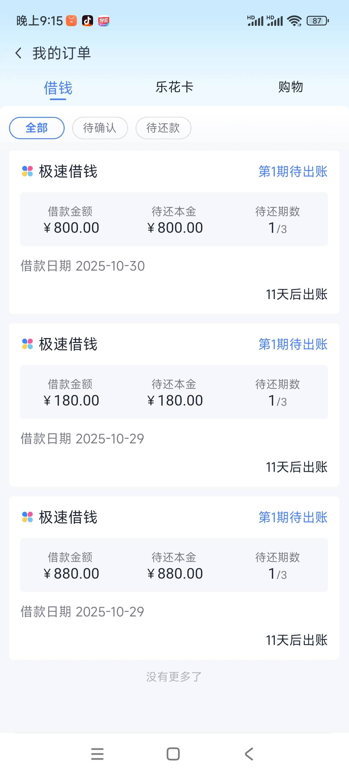Tap the battery indicator in status bar
349x775 pixels.
coord(318,21)
